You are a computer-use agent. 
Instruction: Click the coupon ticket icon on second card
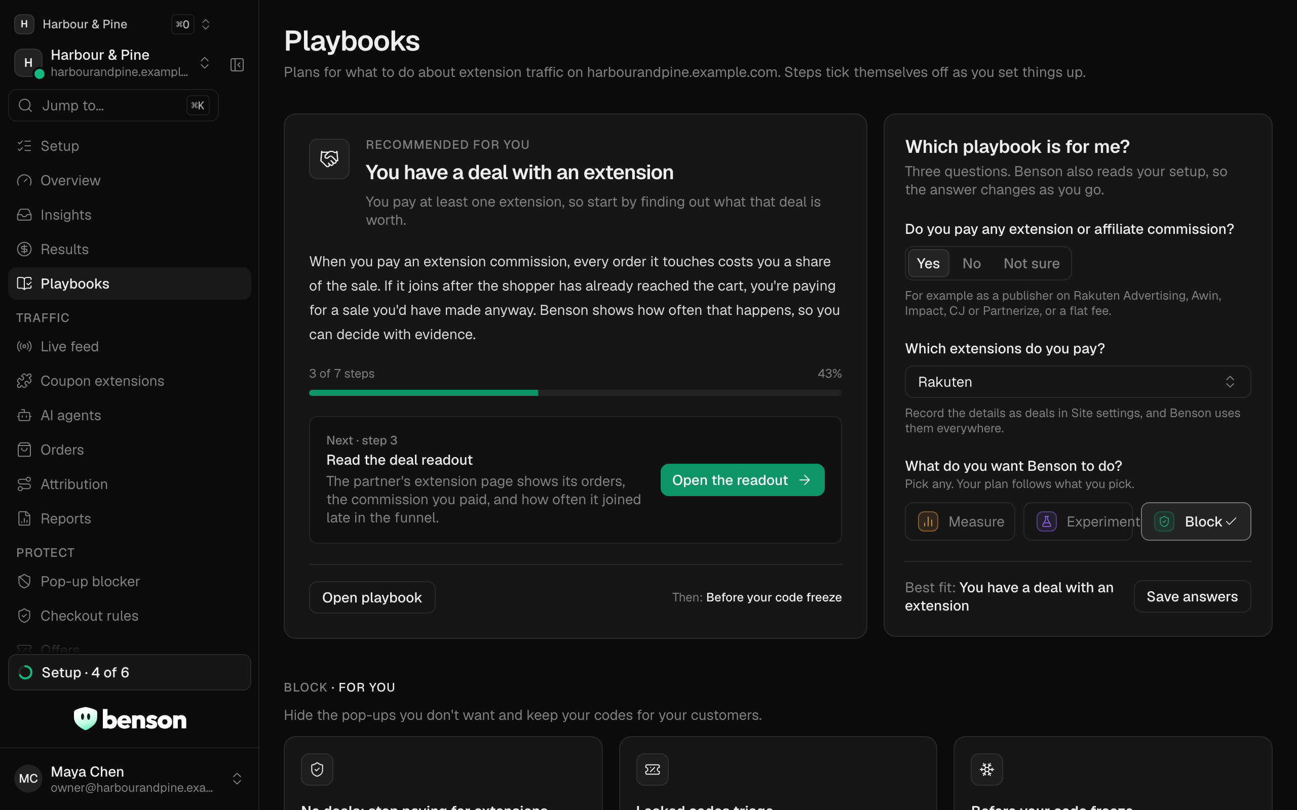coord(652,769)
